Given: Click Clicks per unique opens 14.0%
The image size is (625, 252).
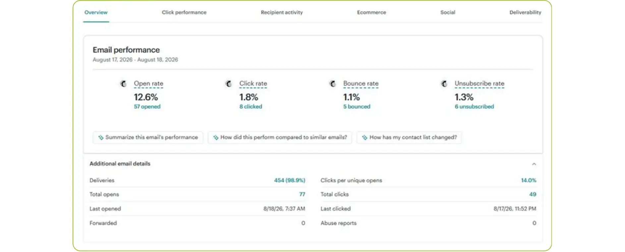Looking at the screenshot, I should click(529, 180).
